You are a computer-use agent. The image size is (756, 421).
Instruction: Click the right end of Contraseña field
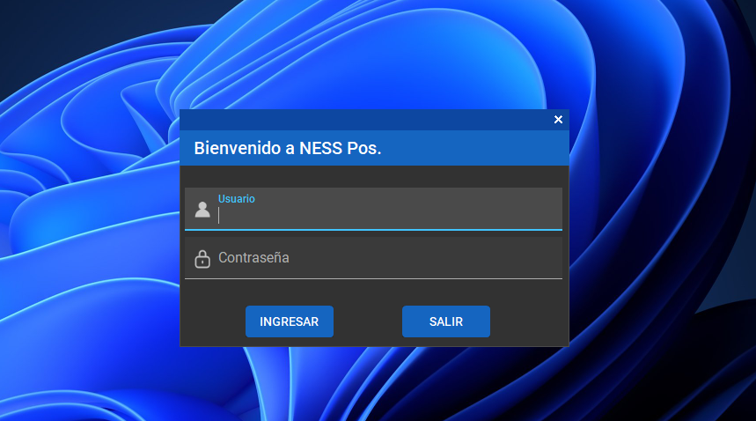click(546, 258)
